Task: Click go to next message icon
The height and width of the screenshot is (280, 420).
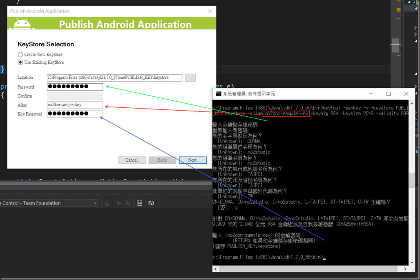Action: coord(127,203)
